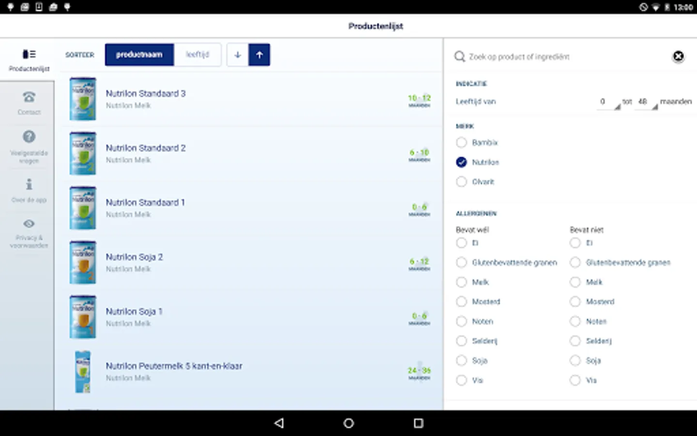Deselect the Nutrilon brand radio button
The width and height of the screenshot is (697, 436).
tap(461, 162)
